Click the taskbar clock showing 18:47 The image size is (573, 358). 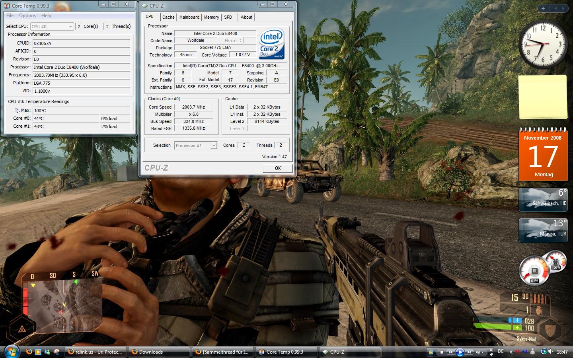point(562,352)
